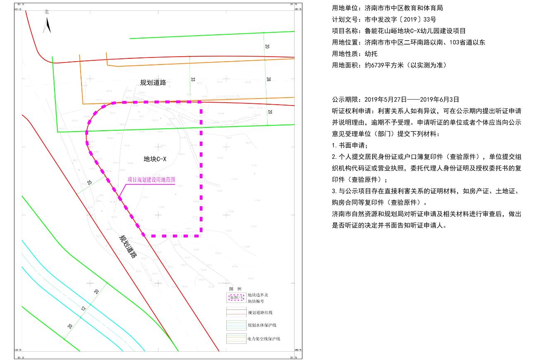Click the magenta dashed 地块C-X legend symbol
Image resolution: width=542 pixels, height=362 pixels.
(x=236, y=297)
